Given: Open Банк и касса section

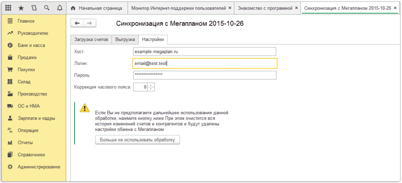Looking at the screenshot, I should 31,45.
